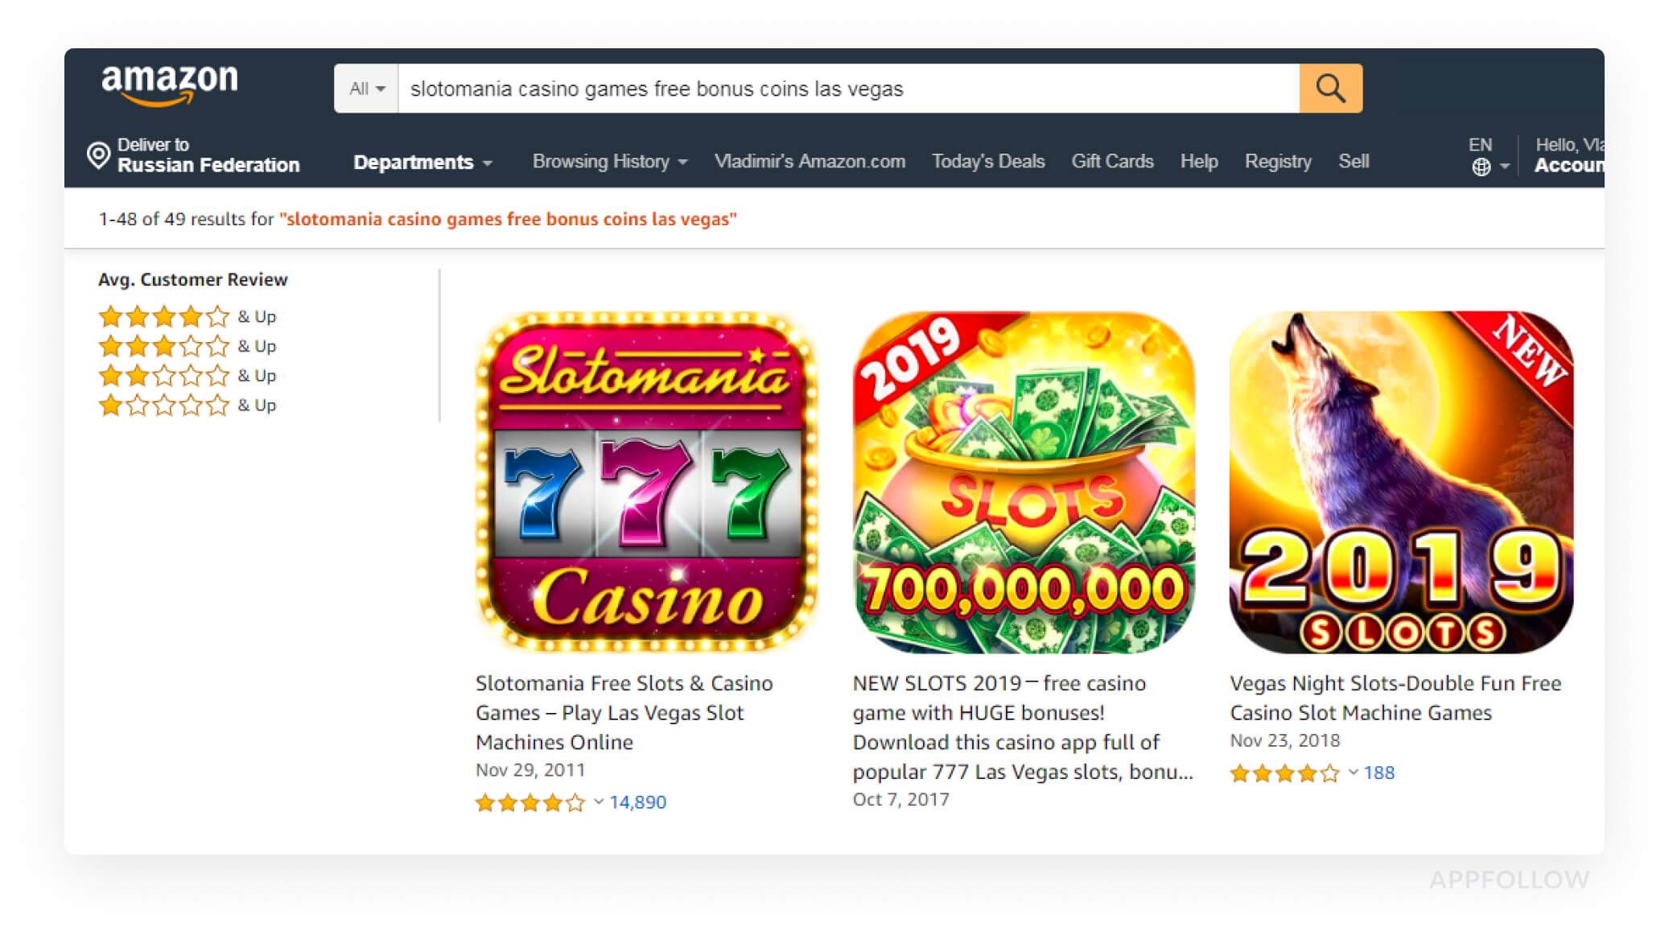Open the 700,000,000 Slots app icon
The height and width of the screenshot is (935, 1669).
click(x=1024, y=482)
